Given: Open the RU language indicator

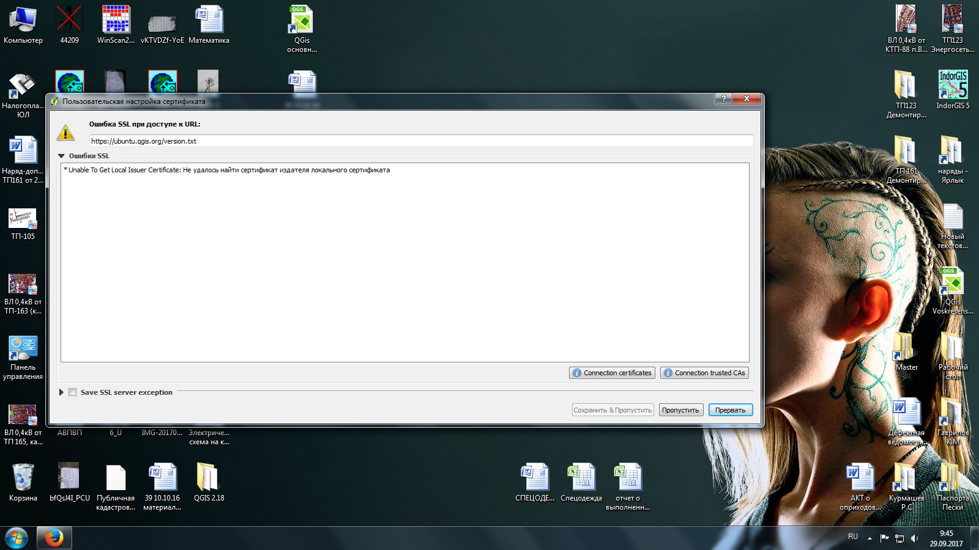Looking at the screenshot, I should (853, 537).
